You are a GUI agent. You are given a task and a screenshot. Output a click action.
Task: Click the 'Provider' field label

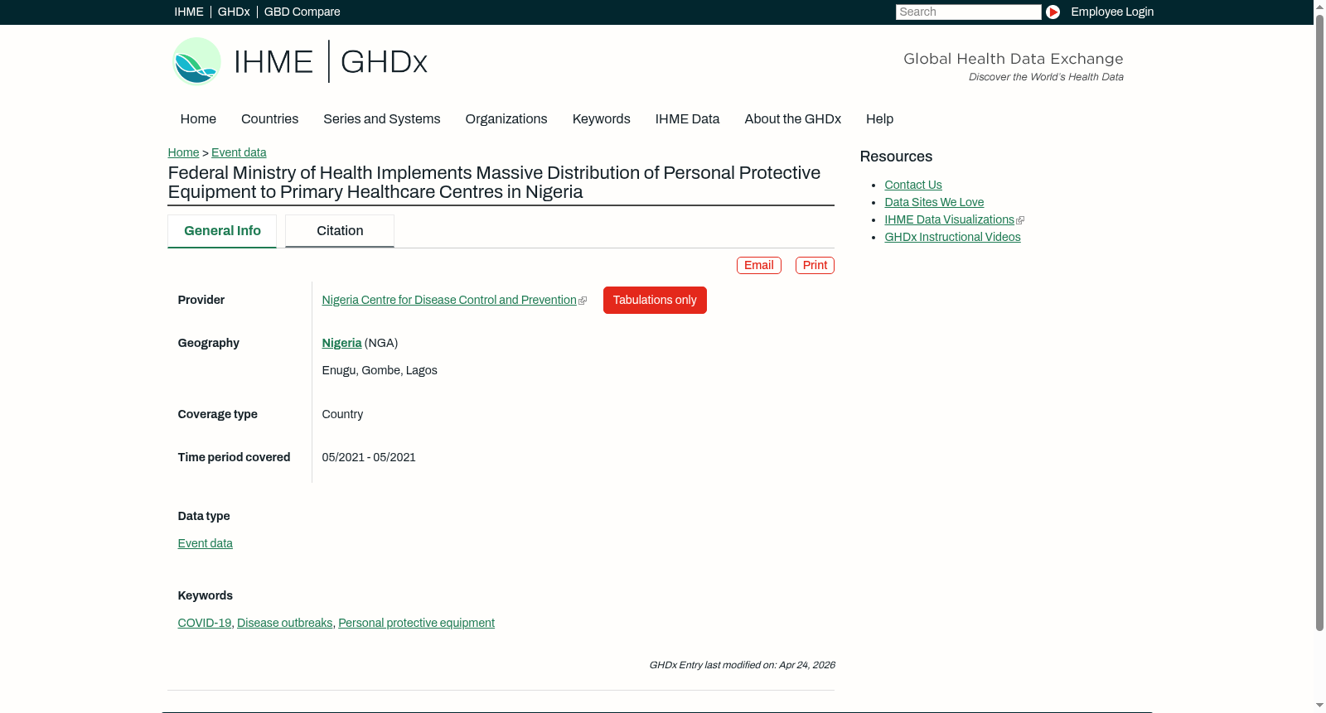click(x=201, y=300)
